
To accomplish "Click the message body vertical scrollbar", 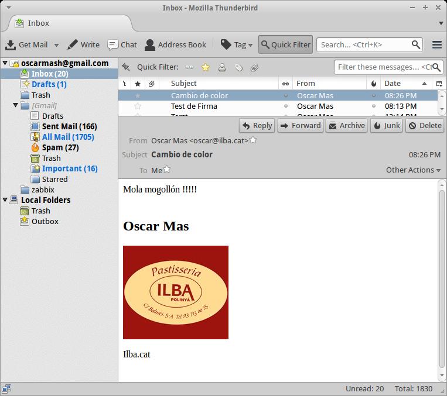I will pyautogui.click(x=442, y=279).
